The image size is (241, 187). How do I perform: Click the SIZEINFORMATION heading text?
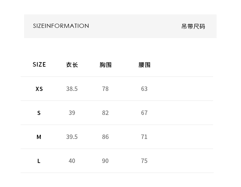tap(61, 26)
